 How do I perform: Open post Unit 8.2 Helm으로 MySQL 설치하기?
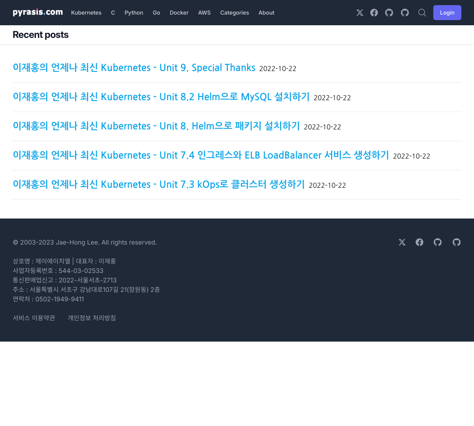click(161, 97)
